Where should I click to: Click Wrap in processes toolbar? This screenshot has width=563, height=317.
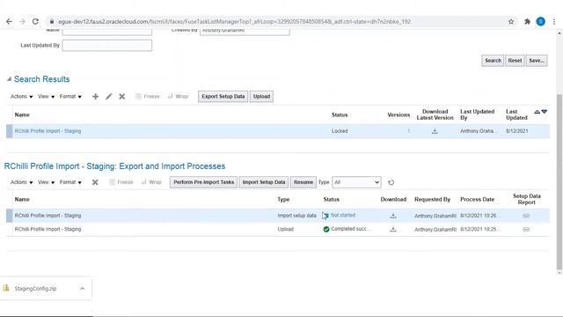point(151,182)
